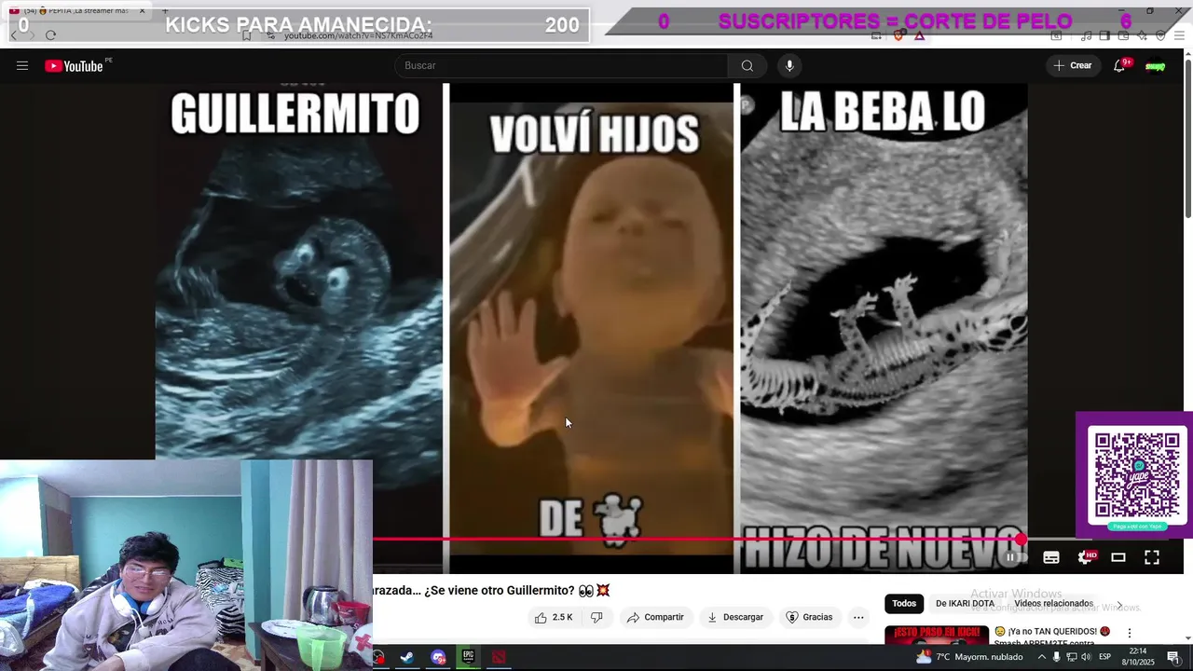Open the account avatar menu
This screenshot has width=1193, height=671.
click(1156, 66)
